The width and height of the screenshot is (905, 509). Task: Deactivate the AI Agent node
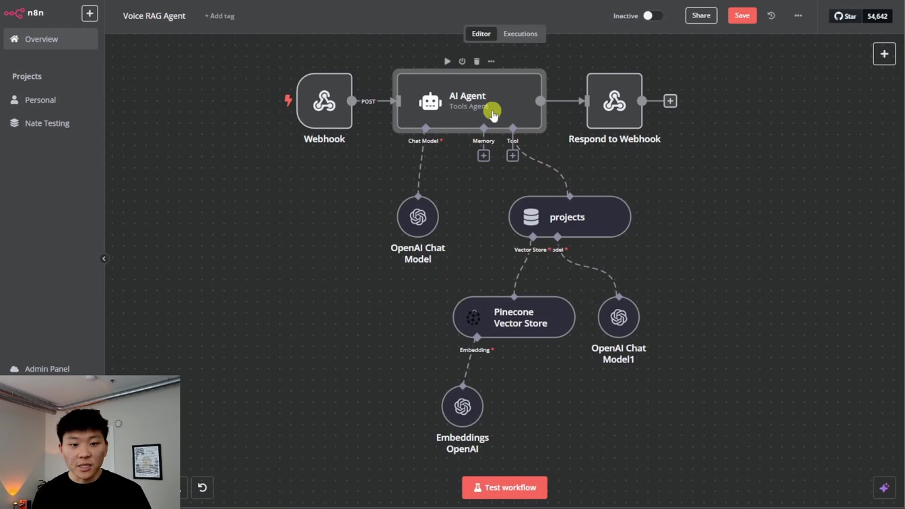pos(462,61)
